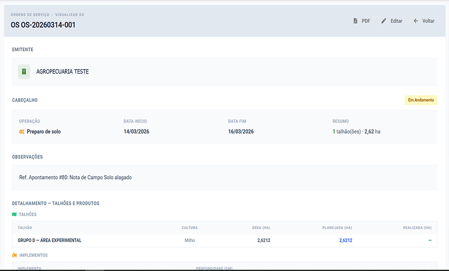
Task: Click the end date 16/03/2026
Action: point(241,132)
